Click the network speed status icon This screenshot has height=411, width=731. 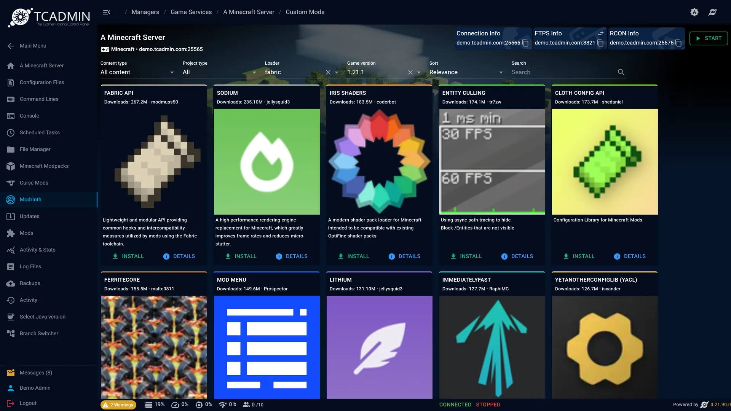click(222, 405)
